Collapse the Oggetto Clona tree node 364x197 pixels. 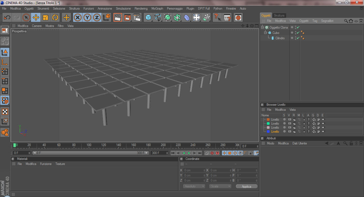(263, 27)
